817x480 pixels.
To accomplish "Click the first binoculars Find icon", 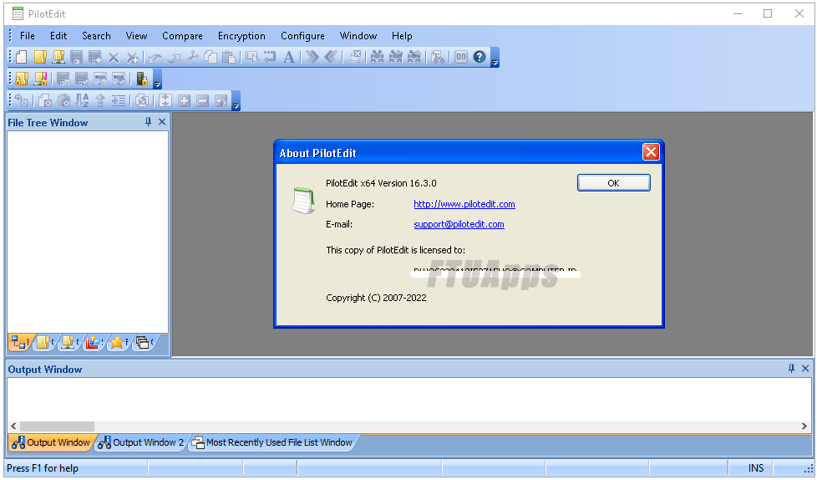I will [377, 57].
